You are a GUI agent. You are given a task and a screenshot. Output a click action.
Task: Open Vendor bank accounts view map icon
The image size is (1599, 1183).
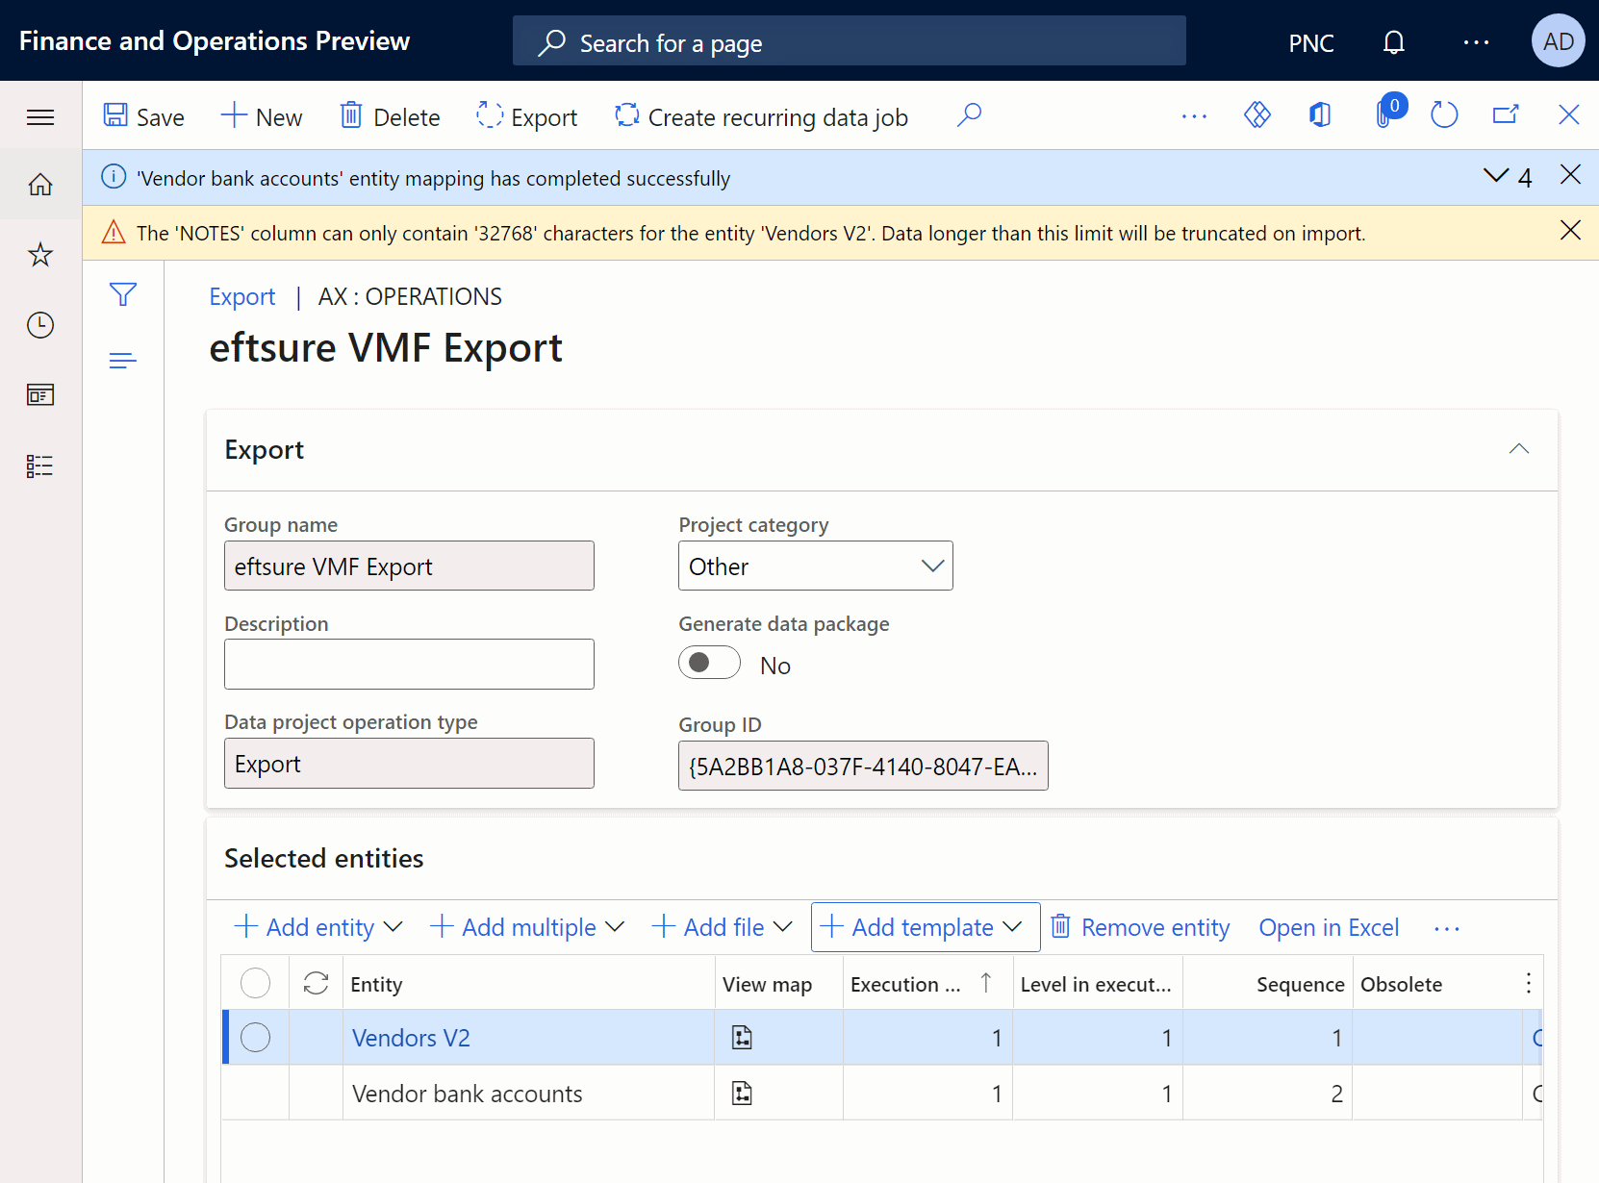pyautogui.click(x=742, y=1093)
